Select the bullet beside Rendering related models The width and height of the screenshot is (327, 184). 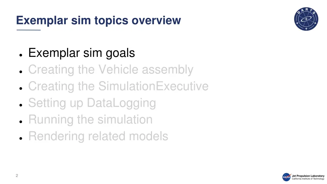click(20, 138)
